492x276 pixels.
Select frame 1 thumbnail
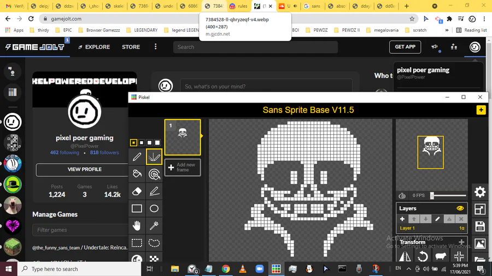[x=183, y=137]
